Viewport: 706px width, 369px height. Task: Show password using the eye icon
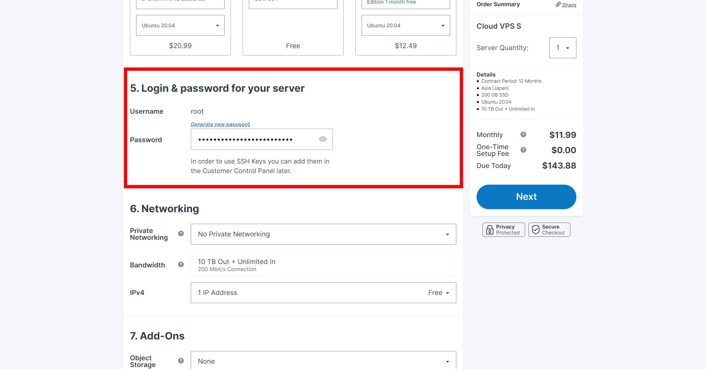point(323,139)
